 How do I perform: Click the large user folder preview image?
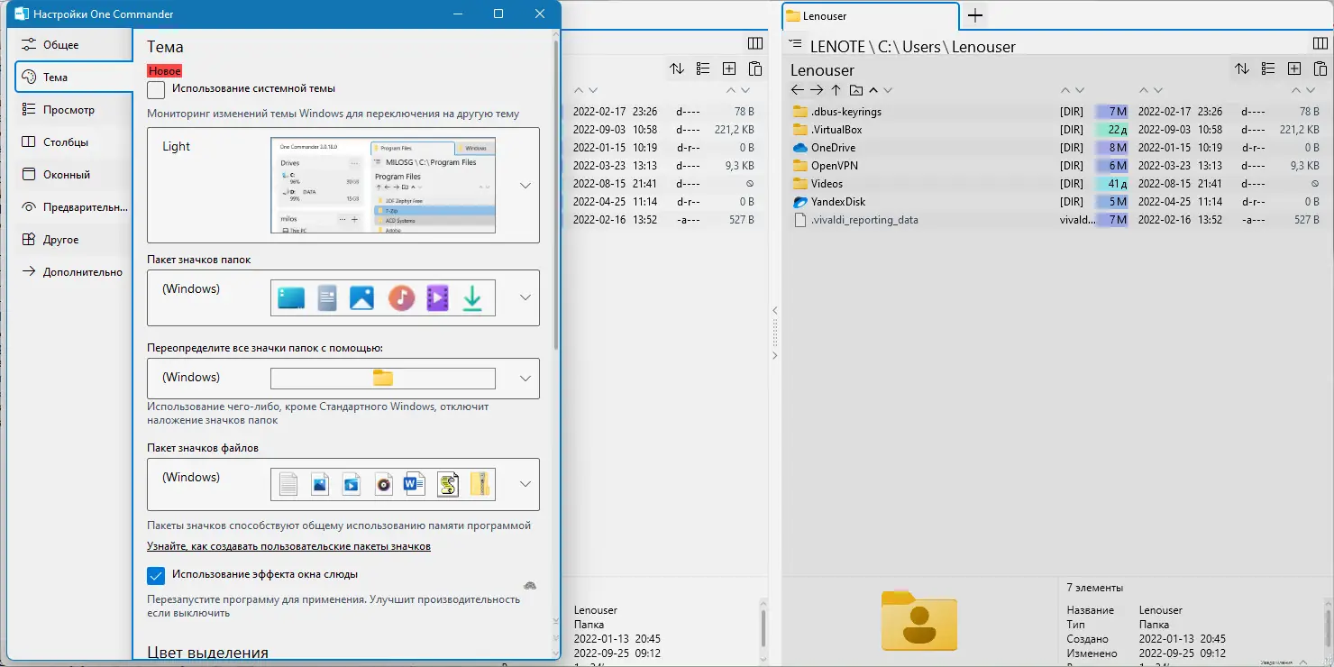point(919,620)
